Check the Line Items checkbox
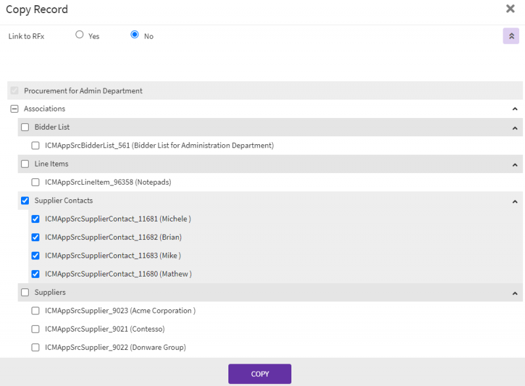This screenshot has height=386, width=525. point(25,164)
